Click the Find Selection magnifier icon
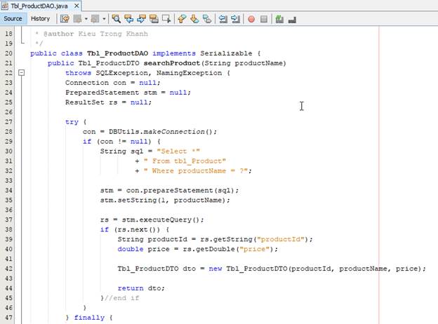 (116, 19)
